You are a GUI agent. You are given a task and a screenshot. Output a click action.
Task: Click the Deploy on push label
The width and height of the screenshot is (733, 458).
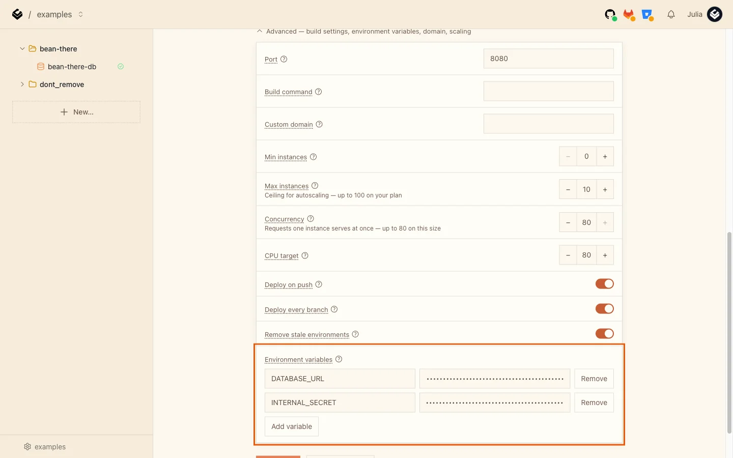tap(289, 285)
